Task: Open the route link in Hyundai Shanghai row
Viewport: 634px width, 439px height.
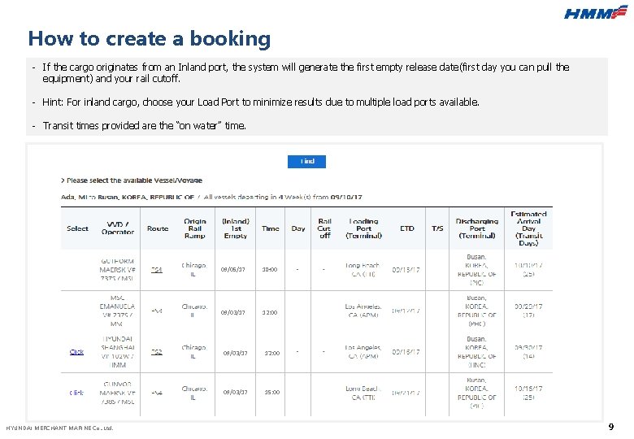Action: (156, 352)
